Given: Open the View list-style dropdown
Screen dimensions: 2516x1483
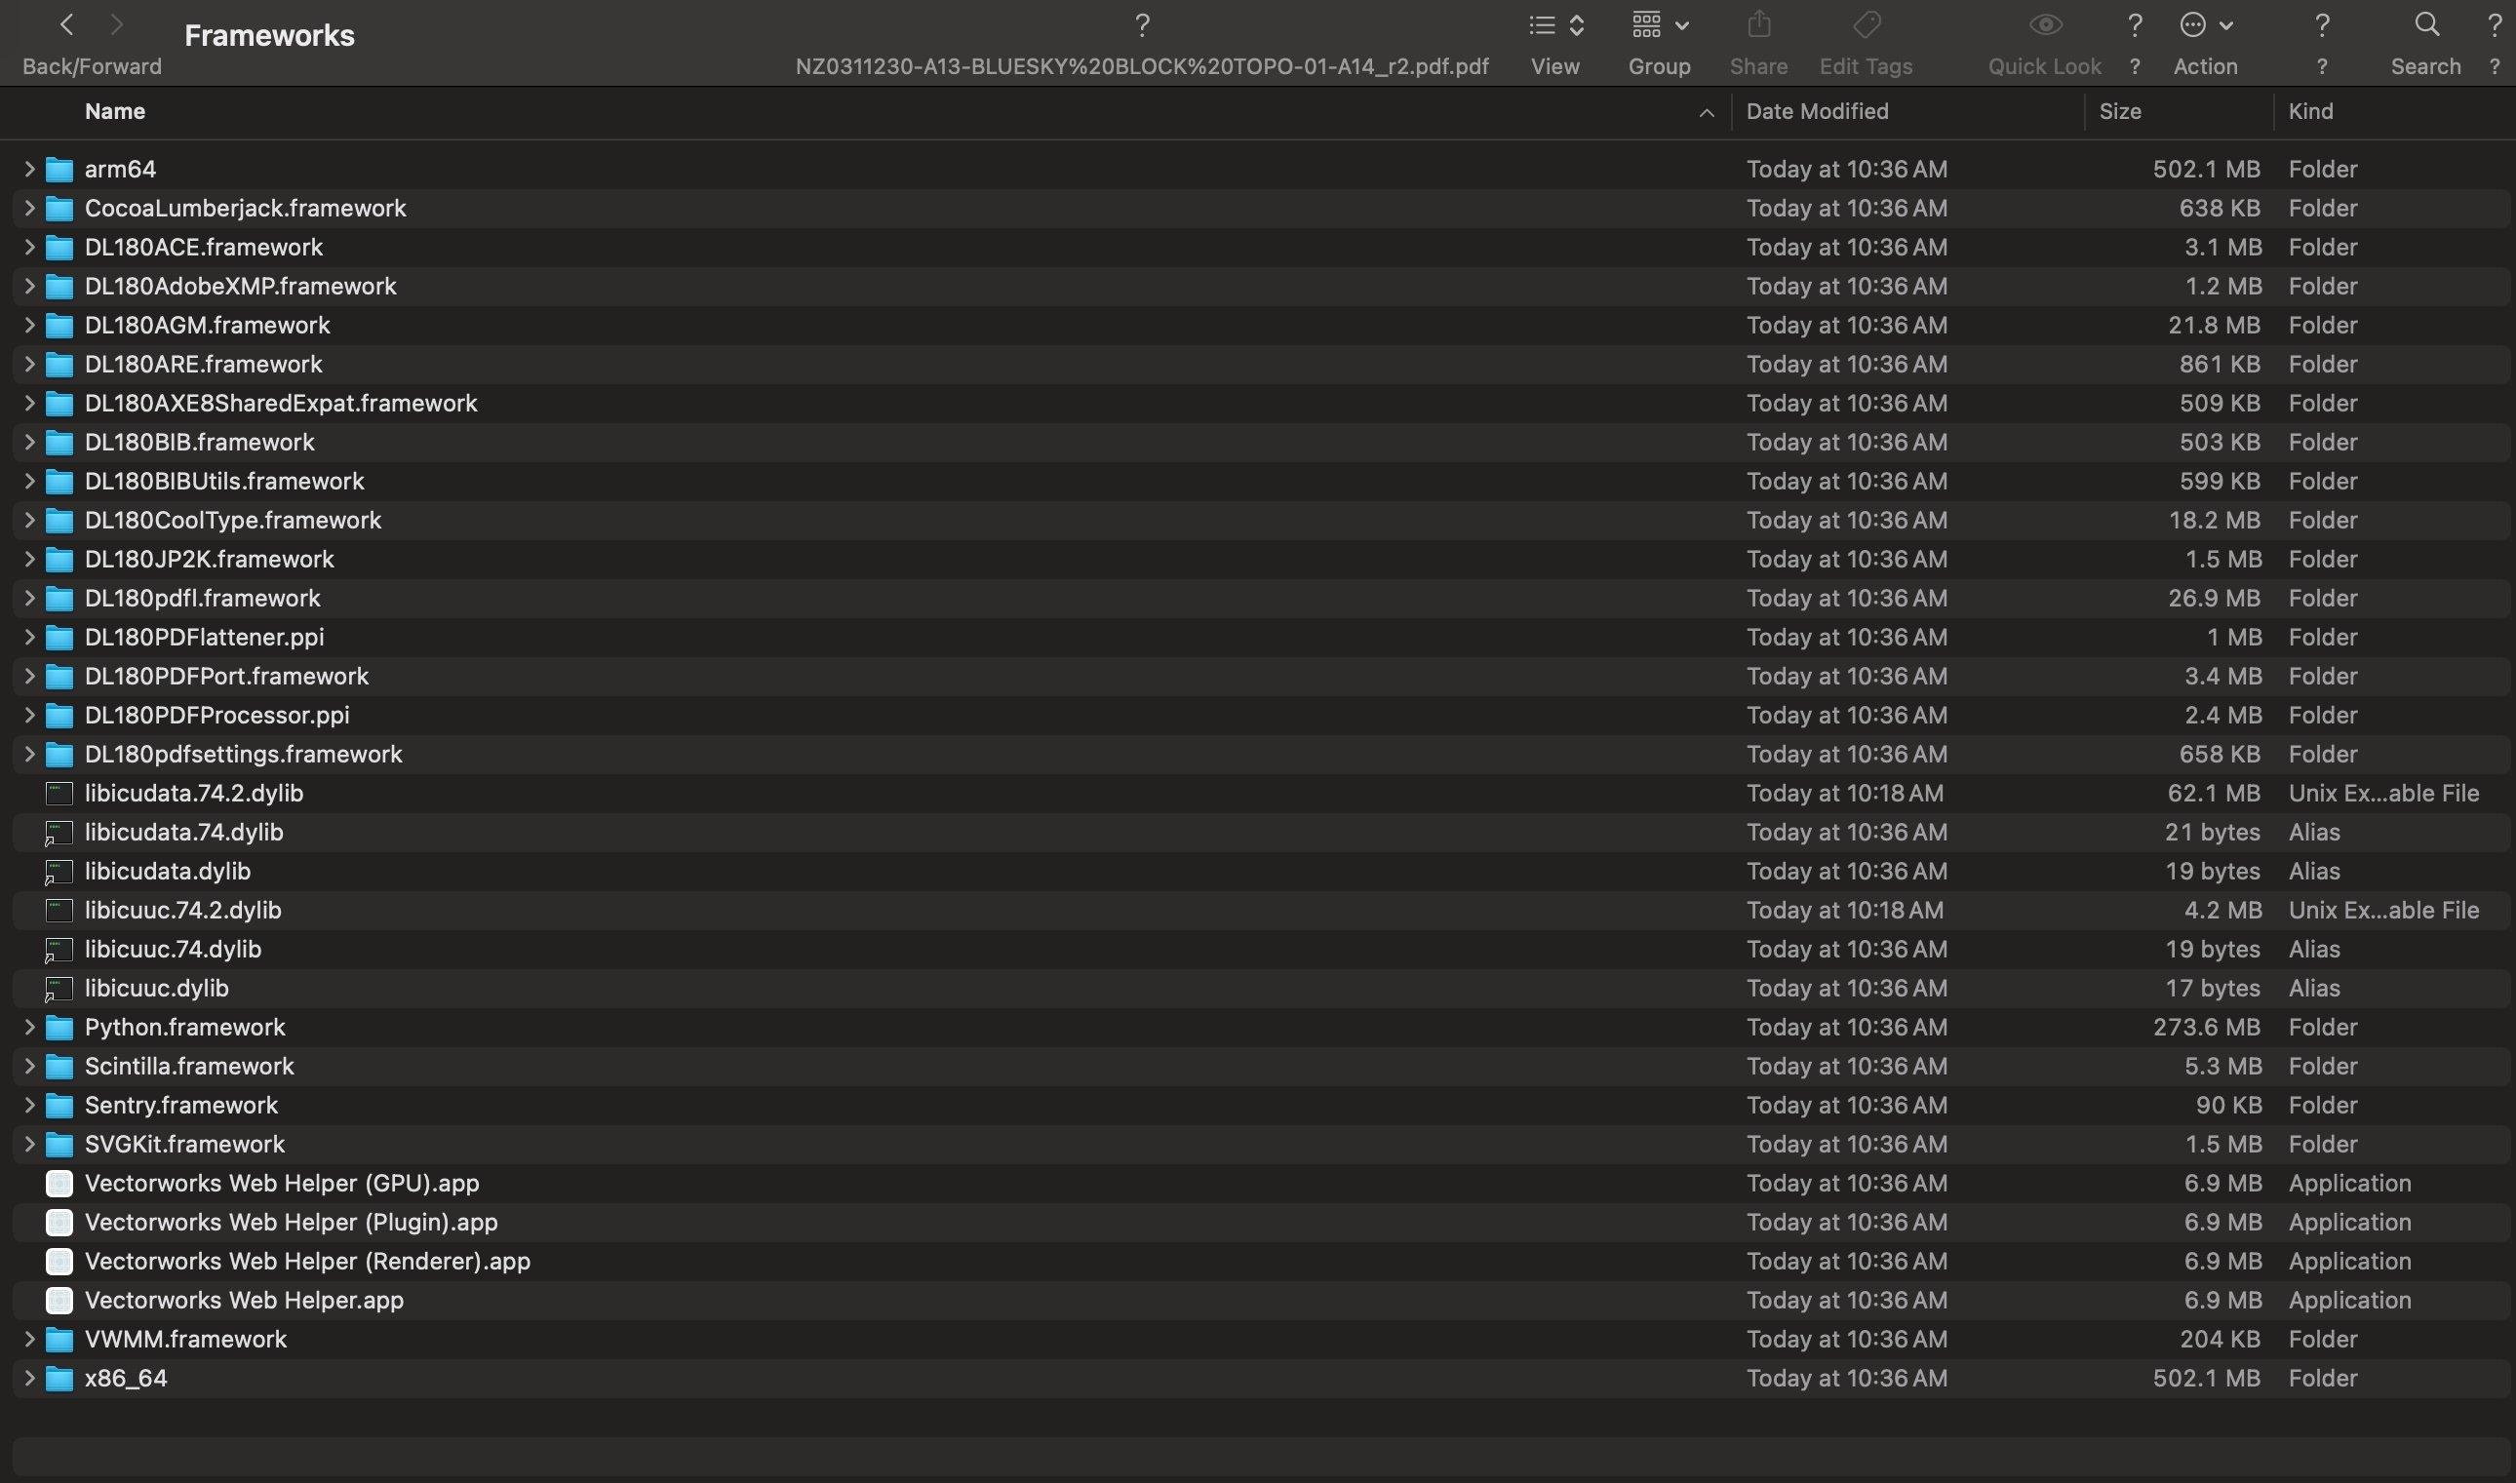Looking at the screenshot, I should pos(1555,25).
